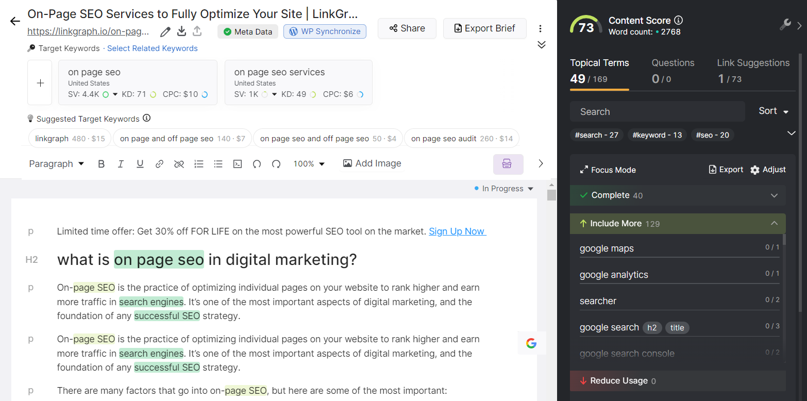This screenshot has width=807, height=401.
Task: Filter by the #keyword - 13 tag
Action: tap(657, 135)
